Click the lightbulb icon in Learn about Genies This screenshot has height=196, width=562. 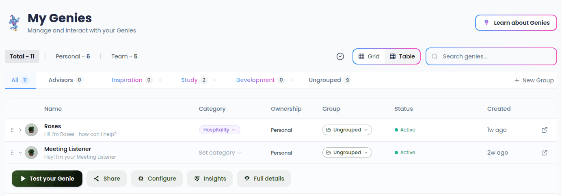[x=486, y=23]
